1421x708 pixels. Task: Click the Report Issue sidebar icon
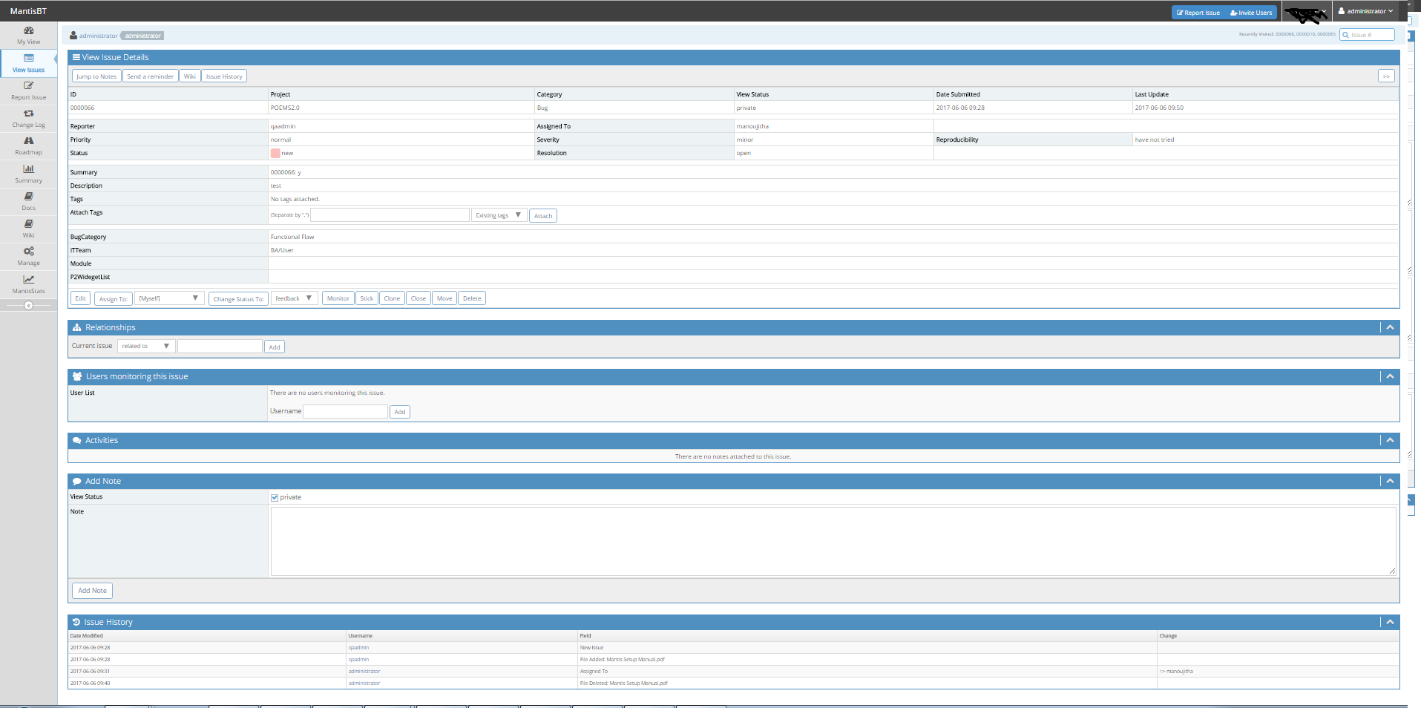pyautogui.click(x=28, y=86)
